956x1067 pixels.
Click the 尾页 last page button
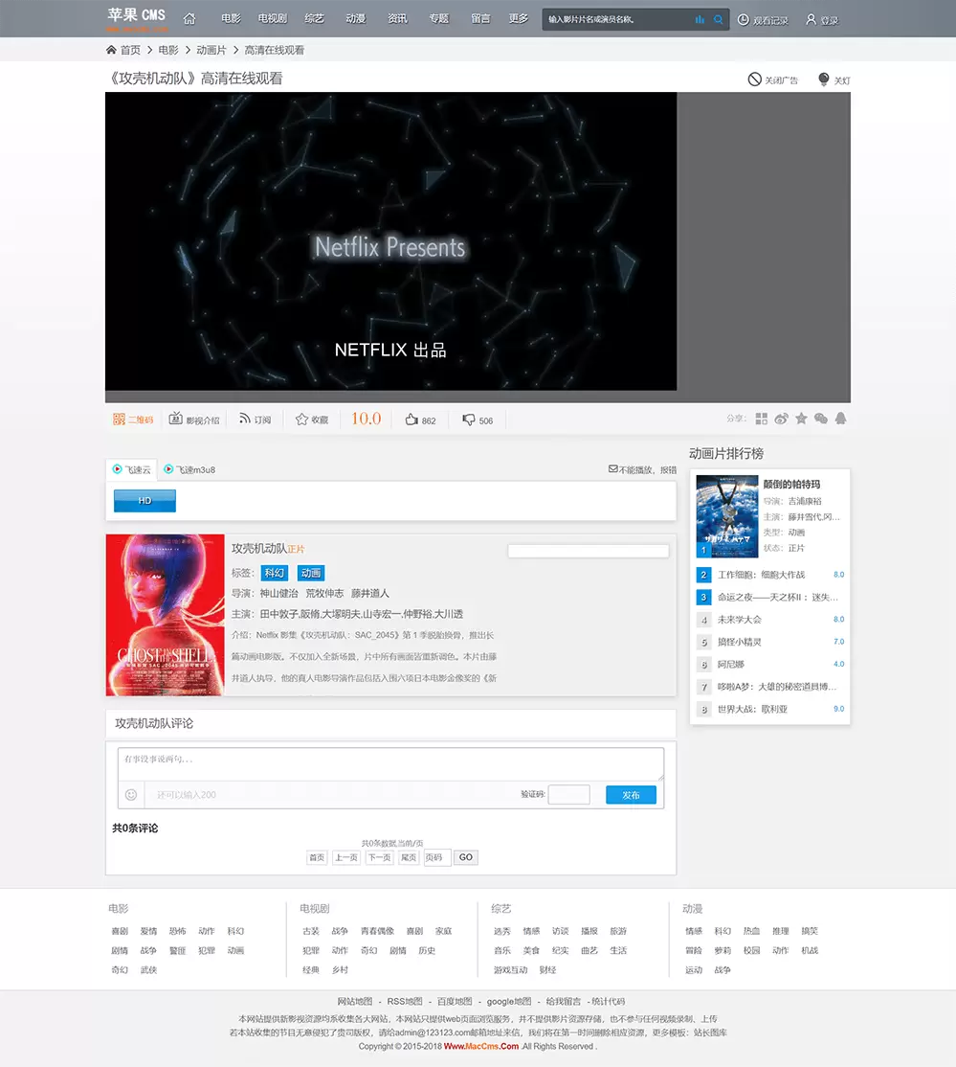coord(409,857)
